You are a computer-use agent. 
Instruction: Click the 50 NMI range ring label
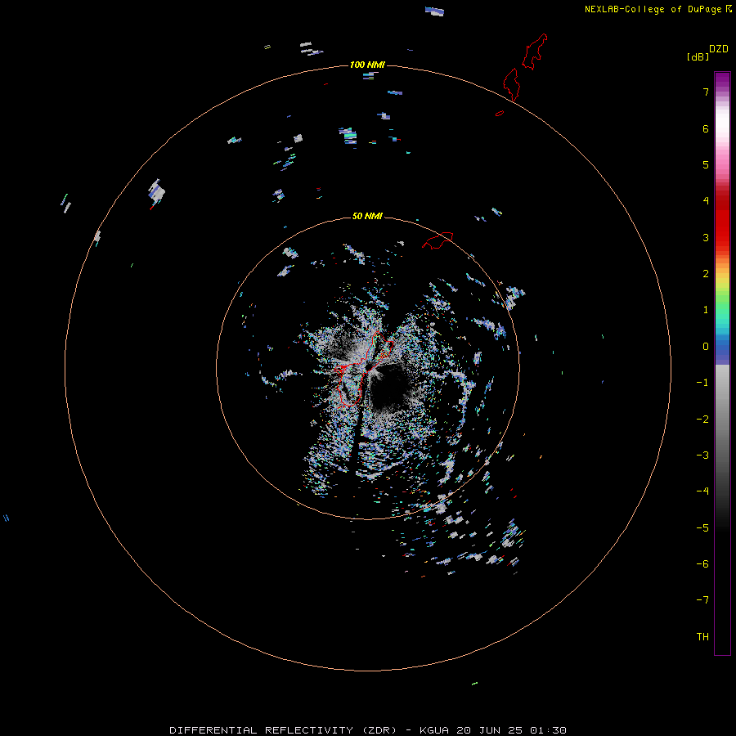[x=367, y=216]
